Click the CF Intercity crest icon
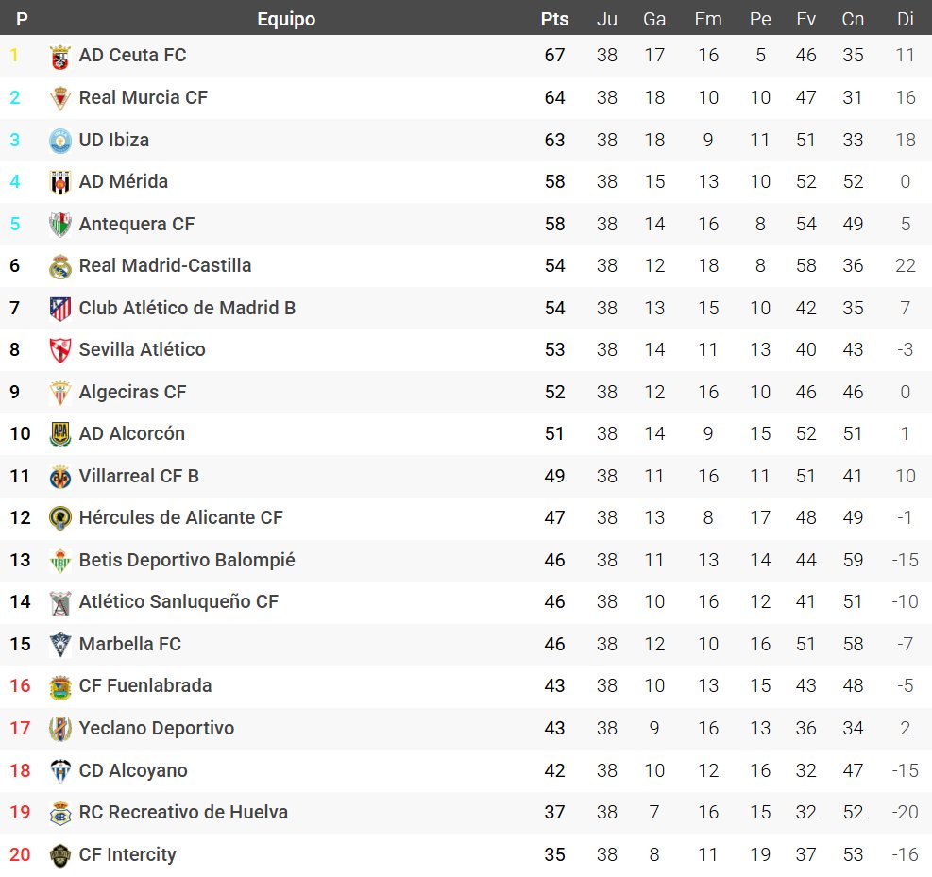The width and height of the screenshot is (932, 877). (x=60, y=855)
